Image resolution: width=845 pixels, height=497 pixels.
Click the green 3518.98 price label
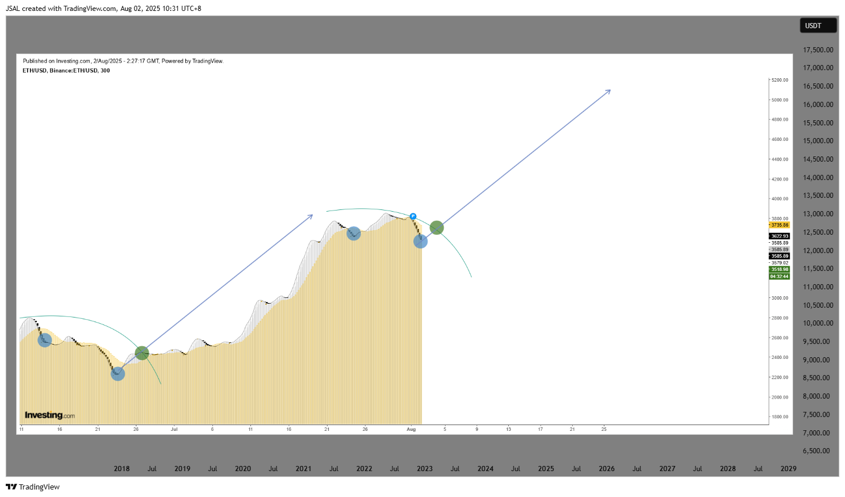click(x=779, y=269)
